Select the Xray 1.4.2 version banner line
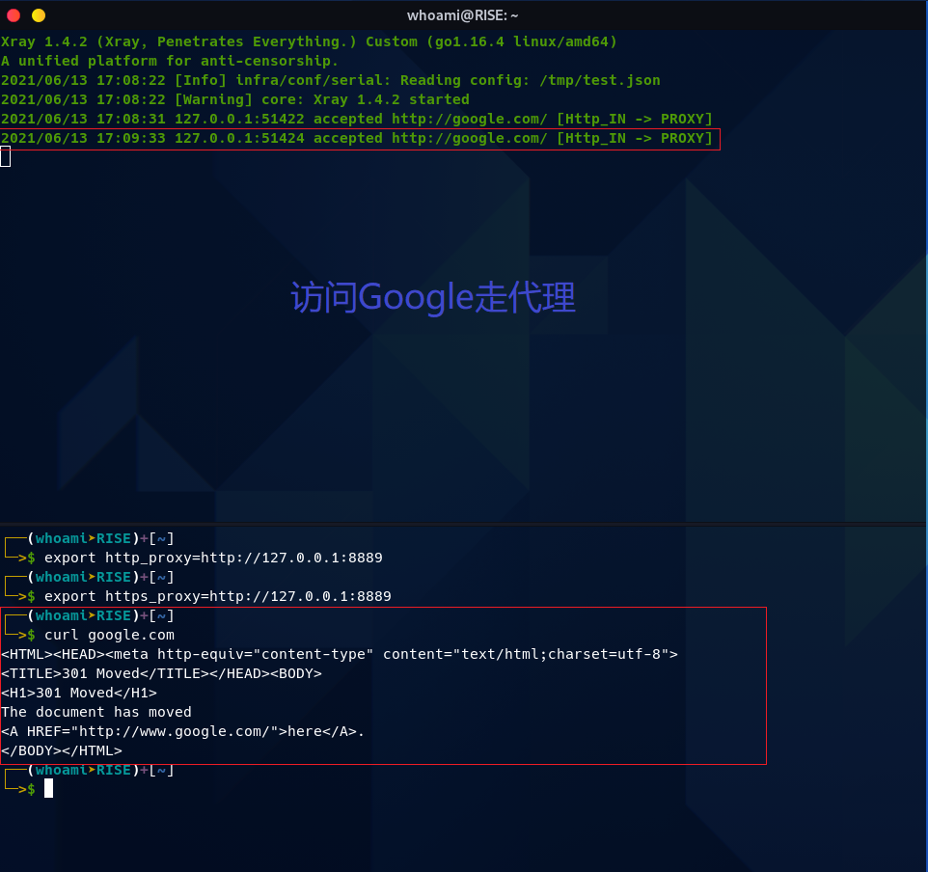This screenshot has height=872, width=928. pyautogui.click(x=309, y=41)
